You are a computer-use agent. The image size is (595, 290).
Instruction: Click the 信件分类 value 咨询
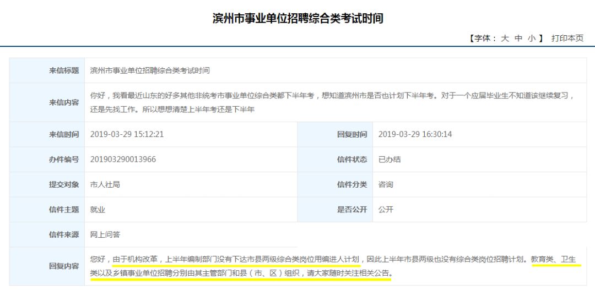coord(386,185)
